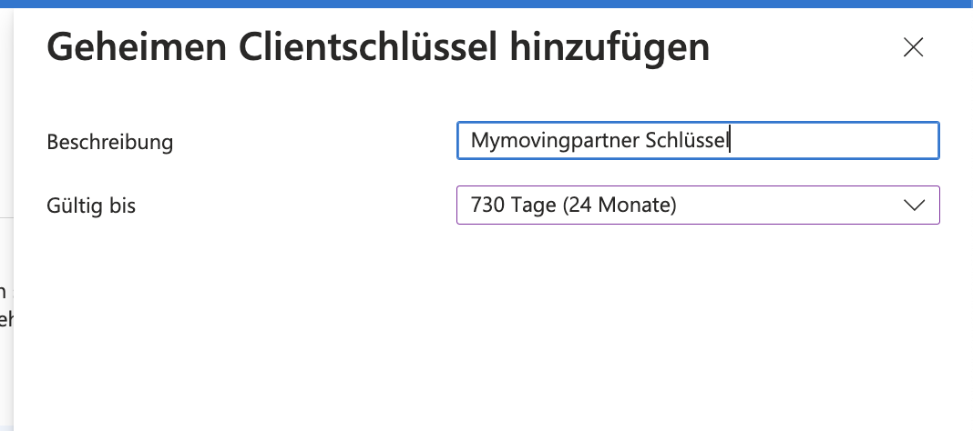Choose the 730 Tage text in combo box

(513, 205)
